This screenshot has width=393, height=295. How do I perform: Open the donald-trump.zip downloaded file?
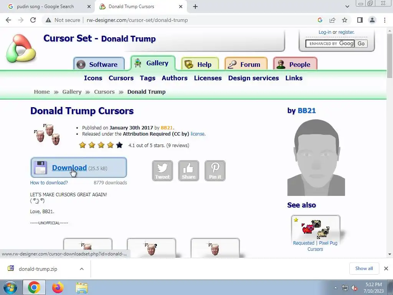pos(38,269)
